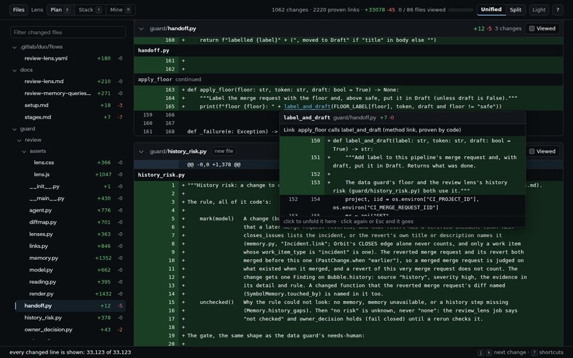The width and height of the screenshot is (573, 358).
Task: Open the Mine tab
Action: click(120, 10)
